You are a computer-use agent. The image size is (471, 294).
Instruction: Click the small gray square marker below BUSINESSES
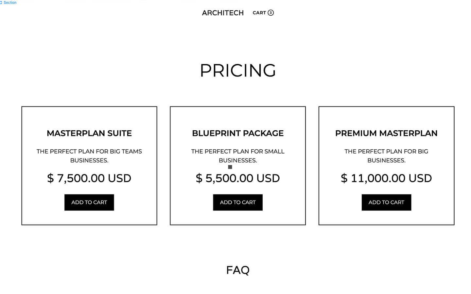pos(230,167)
